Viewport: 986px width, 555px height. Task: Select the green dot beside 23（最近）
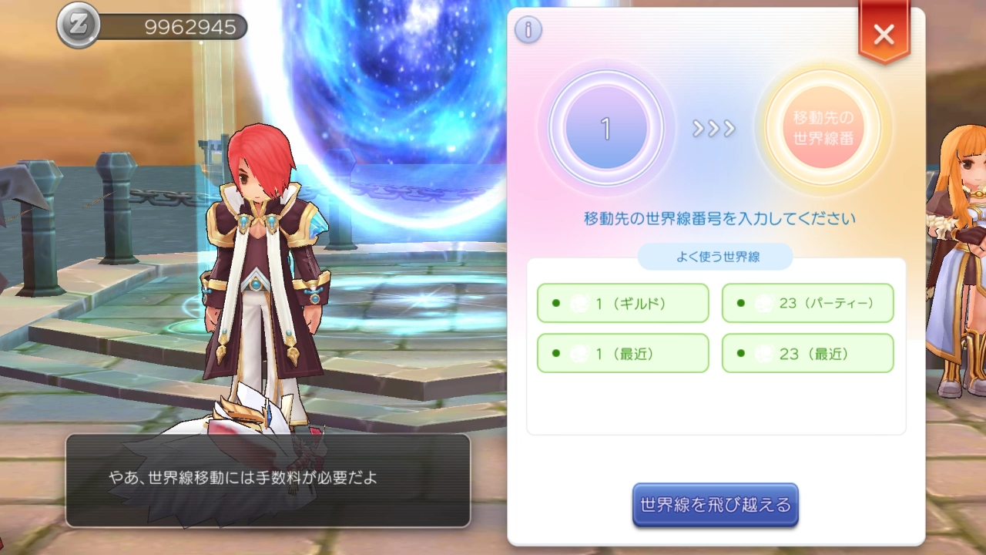click(x=740, y=354)
